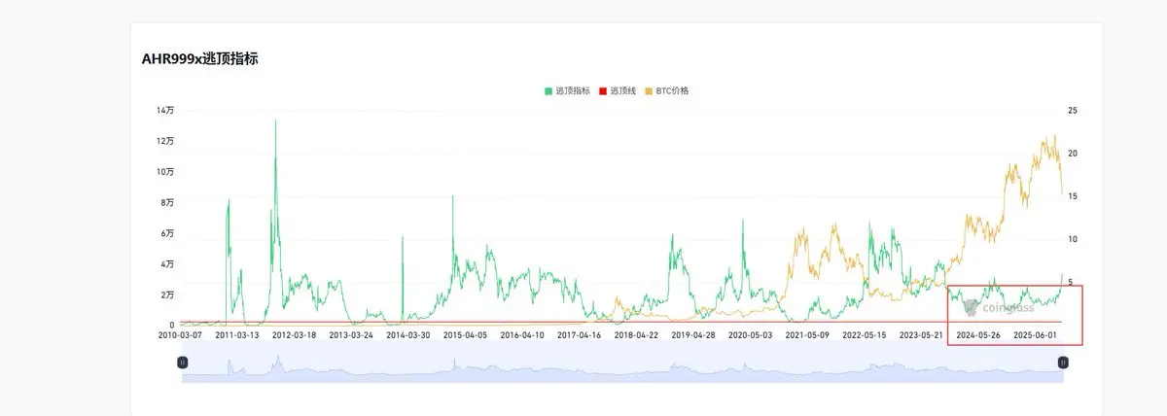Click the 2021-05-09 date label

coord(807,334)
